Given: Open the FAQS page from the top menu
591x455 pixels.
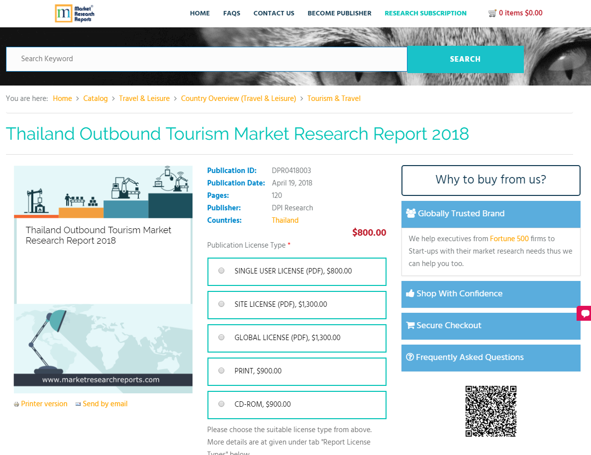Looking at the screenshot, I should [x=231, y=13].
